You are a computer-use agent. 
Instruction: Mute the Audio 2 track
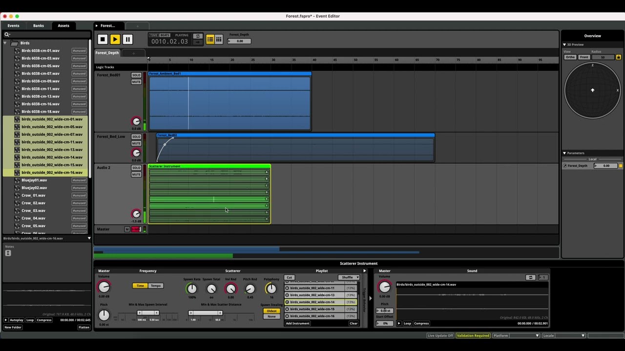[136, 175]
